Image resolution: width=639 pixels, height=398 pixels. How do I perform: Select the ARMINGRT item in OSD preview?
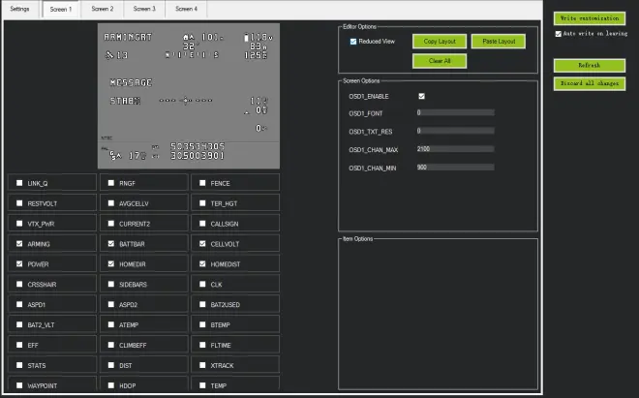coord(128,37)
